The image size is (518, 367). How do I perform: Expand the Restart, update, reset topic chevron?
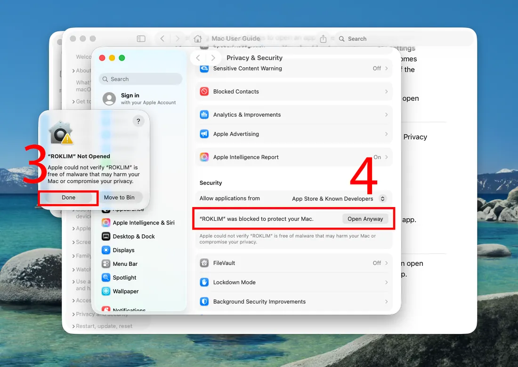coord(73,327)
